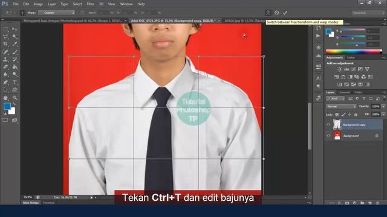The width and height of the screenshot is (387, 217).
Task: Hide the Background copy layer
Action: pos(328,125)
